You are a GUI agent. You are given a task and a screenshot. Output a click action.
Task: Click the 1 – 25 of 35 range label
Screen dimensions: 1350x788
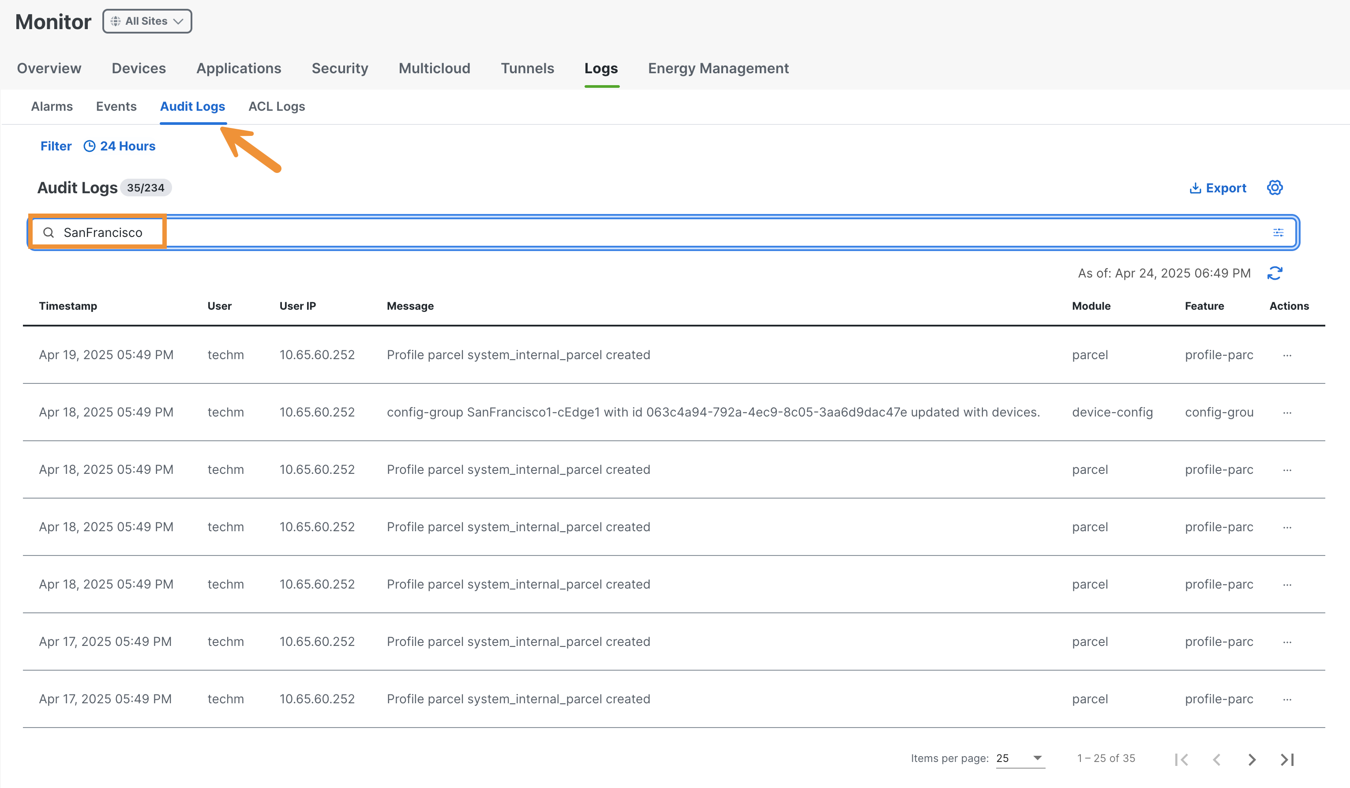tap(1106, 758)
